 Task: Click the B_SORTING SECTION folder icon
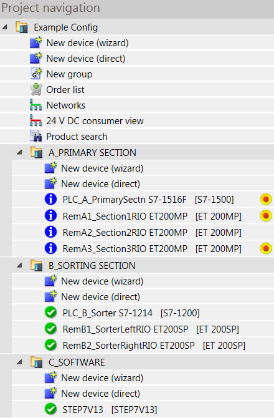click(37, 266)
